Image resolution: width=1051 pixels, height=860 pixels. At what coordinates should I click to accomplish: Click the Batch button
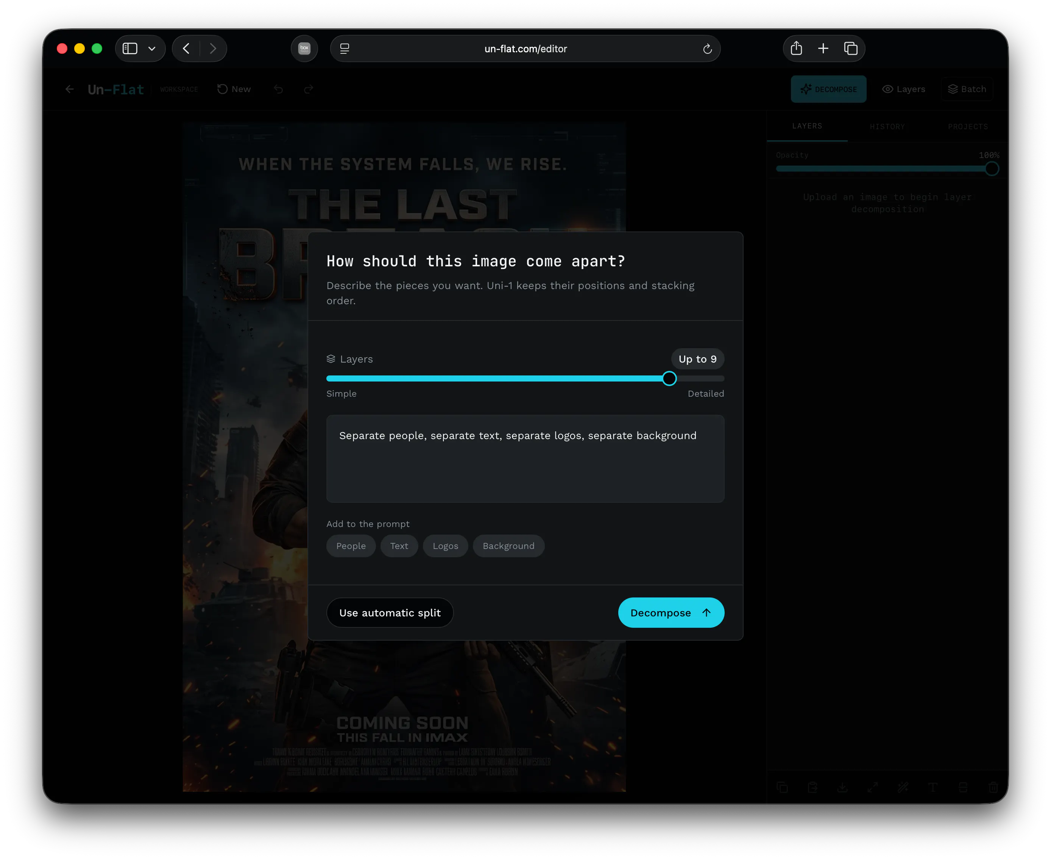(x=967, y=89)
